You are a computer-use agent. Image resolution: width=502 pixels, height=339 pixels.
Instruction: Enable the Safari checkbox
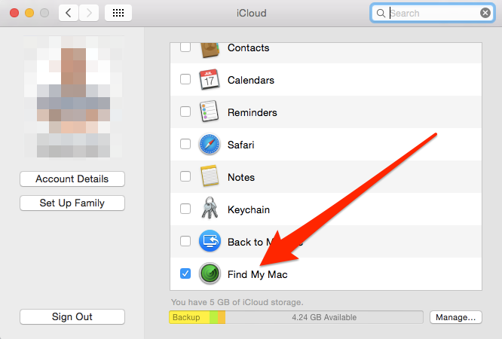click(x=185, y=144)
